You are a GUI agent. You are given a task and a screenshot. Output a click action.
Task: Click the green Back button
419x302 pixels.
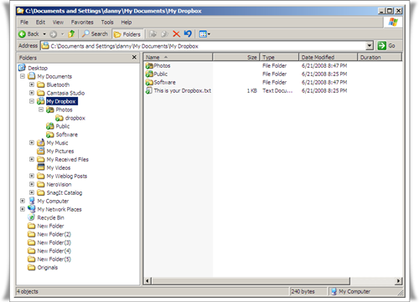pos(29,34)
